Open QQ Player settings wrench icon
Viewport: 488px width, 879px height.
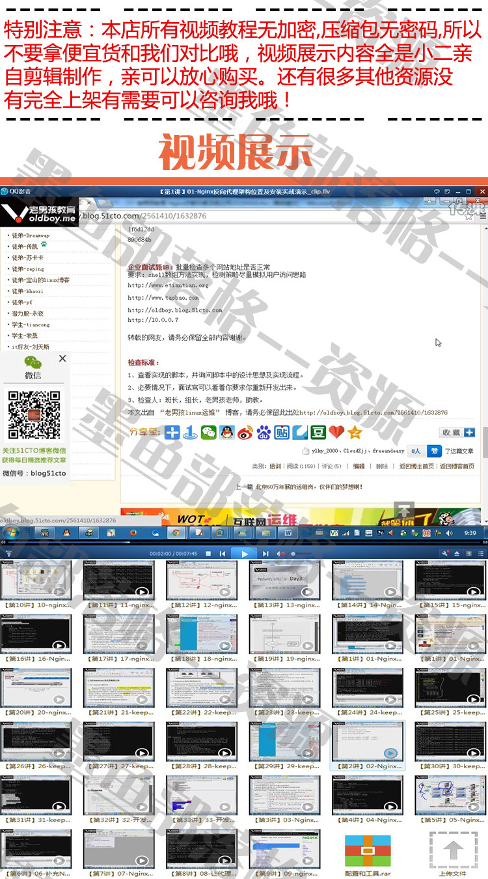tap(446, 553)
